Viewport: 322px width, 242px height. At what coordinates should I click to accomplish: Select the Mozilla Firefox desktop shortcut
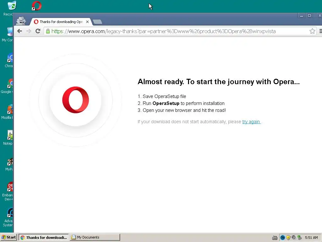(x=8, y=112)
